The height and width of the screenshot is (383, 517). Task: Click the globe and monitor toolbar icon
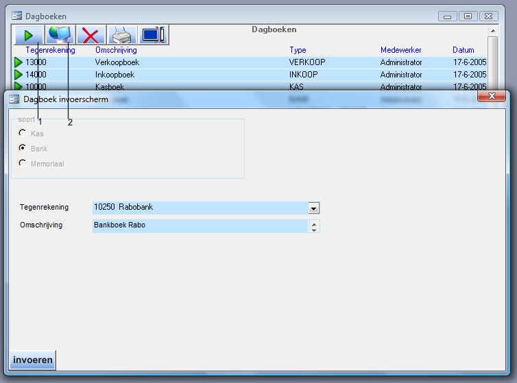point(60,35)
